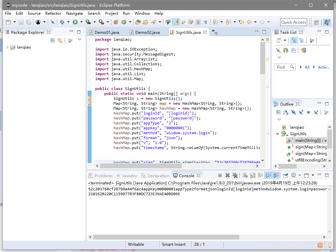The width and height of the screenshot is (336, 252).
Task: Click the Open Type icon
Action: 138,22
